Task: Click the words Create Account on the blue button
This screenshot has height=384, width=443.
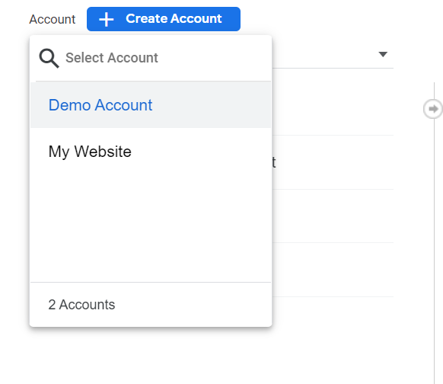Action: pyautogui.click(x=174, y=18)
